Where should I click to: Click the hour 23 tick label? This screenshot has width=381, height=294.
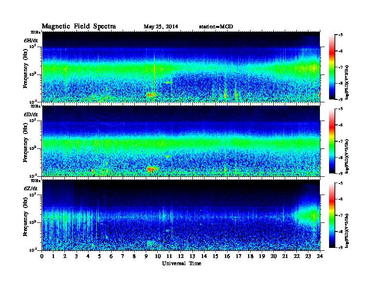coord(308,256)
